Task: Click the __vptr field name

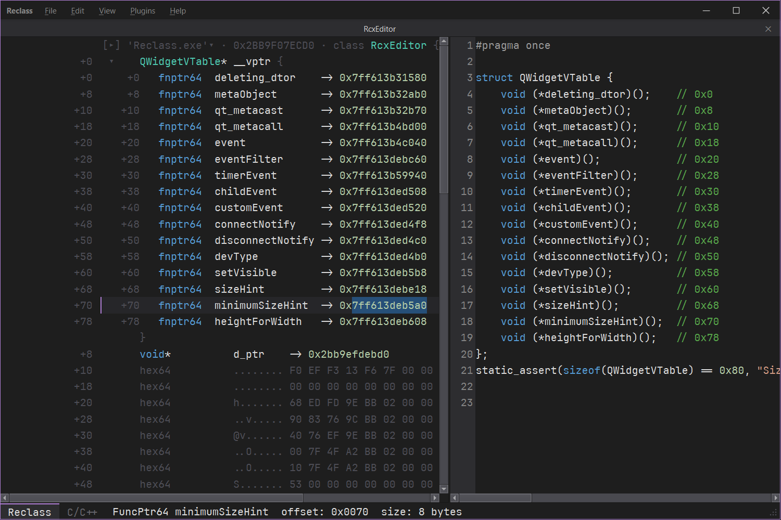Action: pyautogui.click(x=252, y=61)
